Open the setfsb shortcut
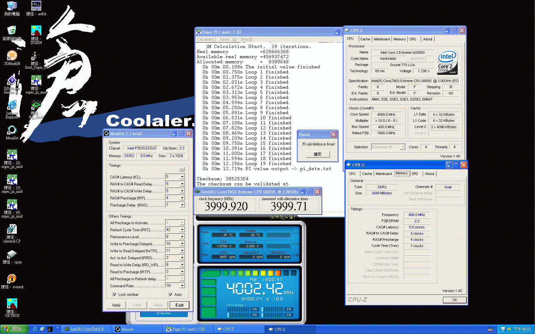 36,6
